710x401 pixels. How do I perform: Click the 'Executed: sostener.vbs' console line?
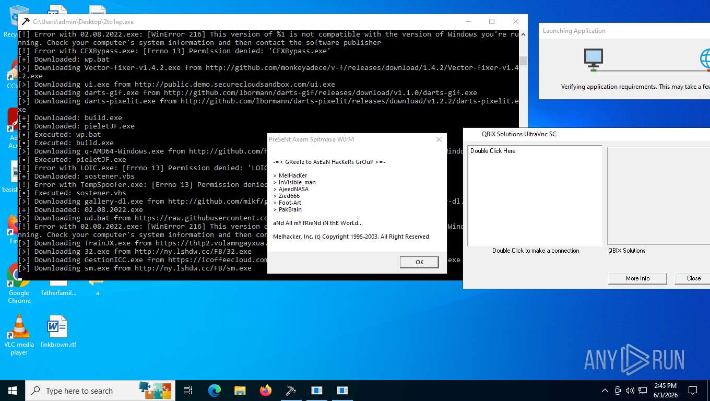point(72,193)
